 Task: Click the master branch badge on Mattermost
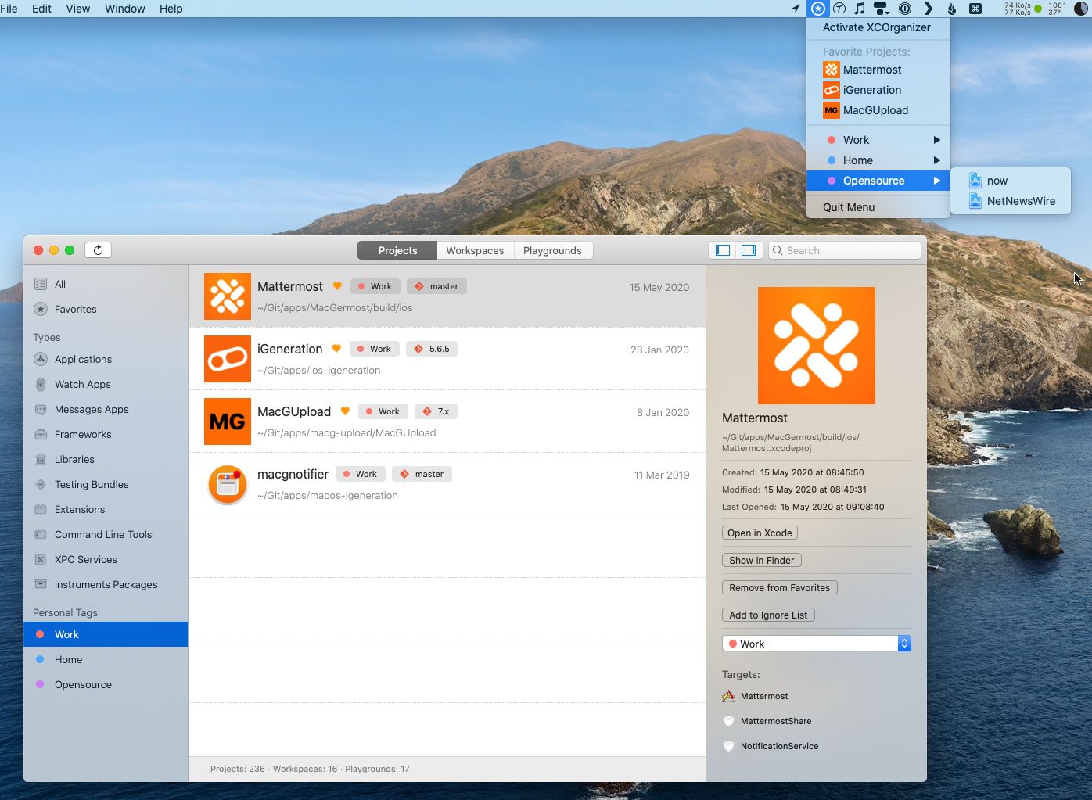[x=436, y=286]
